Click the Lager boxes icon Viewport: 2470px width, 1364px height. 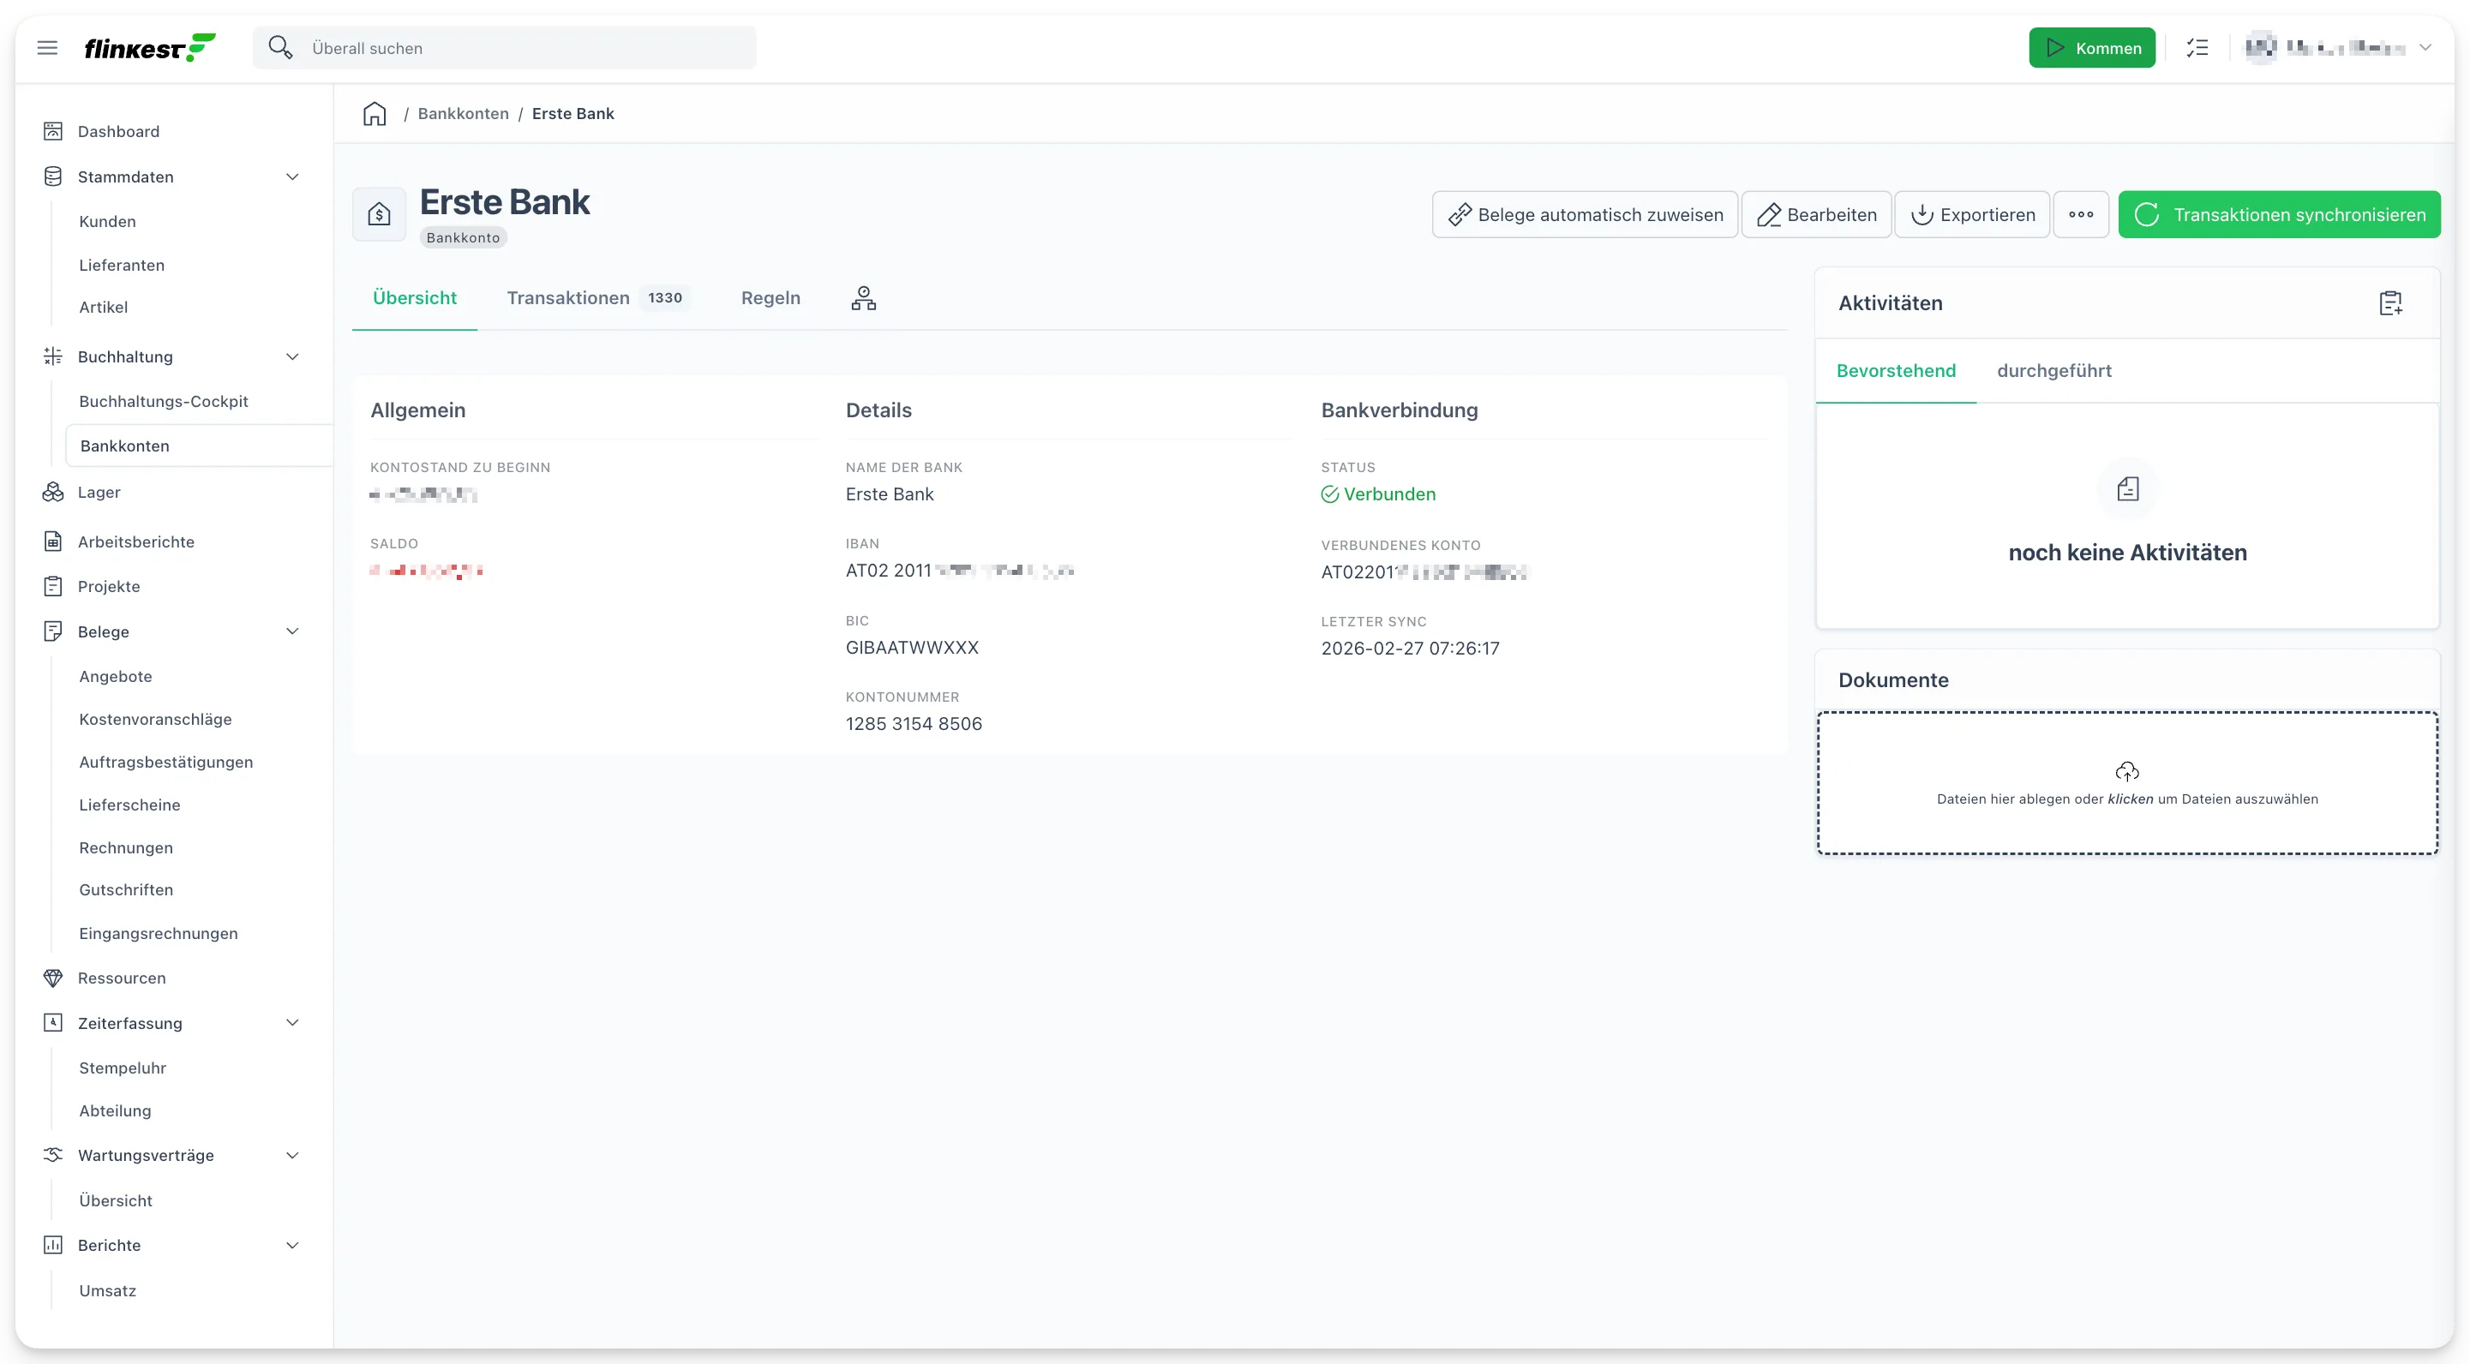53,492
